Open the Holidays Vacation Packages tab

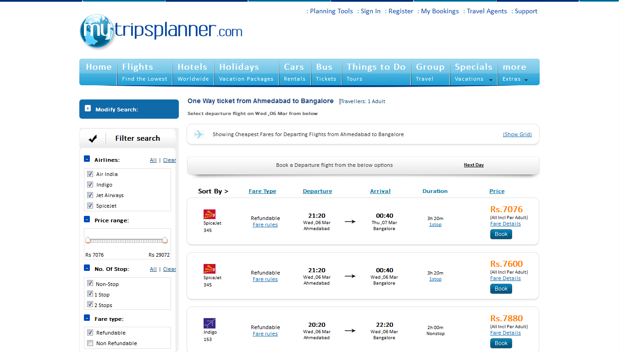coord(246,72)
